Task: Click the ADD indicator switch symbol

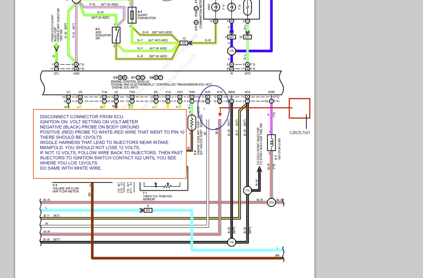Action: 116,35
